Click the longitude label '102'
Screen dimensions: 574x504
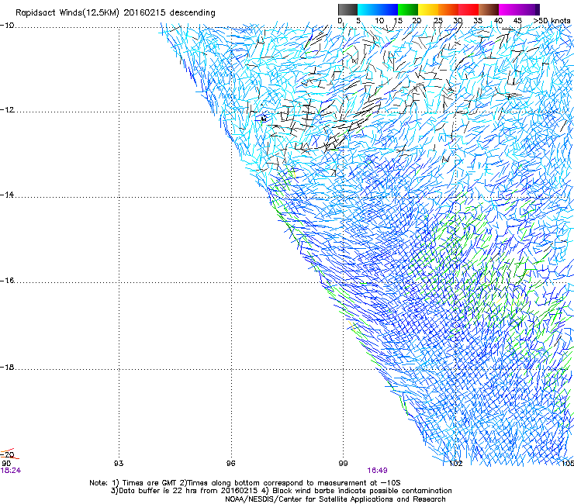point(456,464)
